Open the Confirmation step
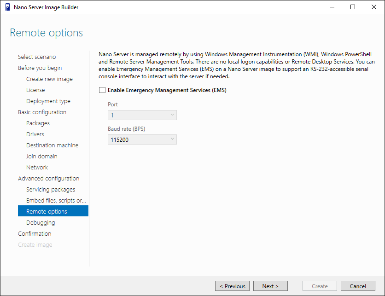The width and height of the screenshot is (385, 296). point(35,234)
